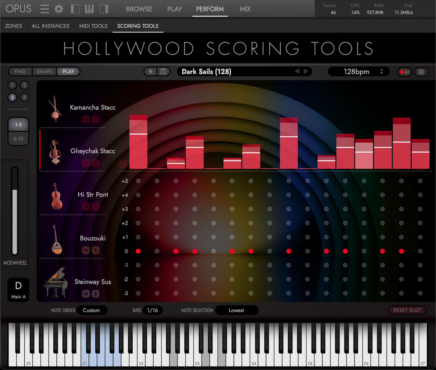Click the Bouzouki instrument icon

tap(56, 239)
